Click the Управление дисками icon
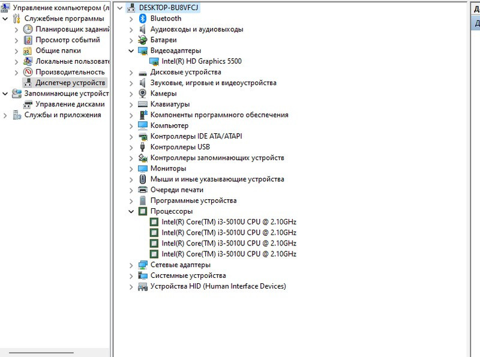This screenshot has height=357, width=480. point(28,104)
